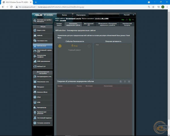Switch to Сетевая защита tab
This screenshot has width=170, height=136.
click(x=59, y=24)
